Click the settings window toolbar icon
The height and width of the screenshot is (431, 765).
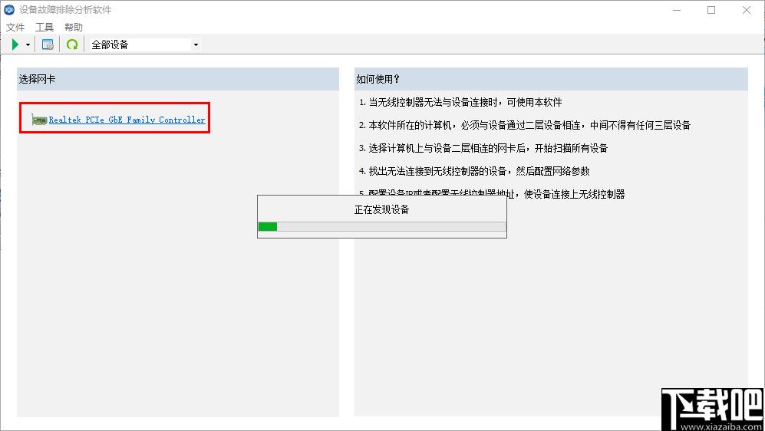[48, 44]
